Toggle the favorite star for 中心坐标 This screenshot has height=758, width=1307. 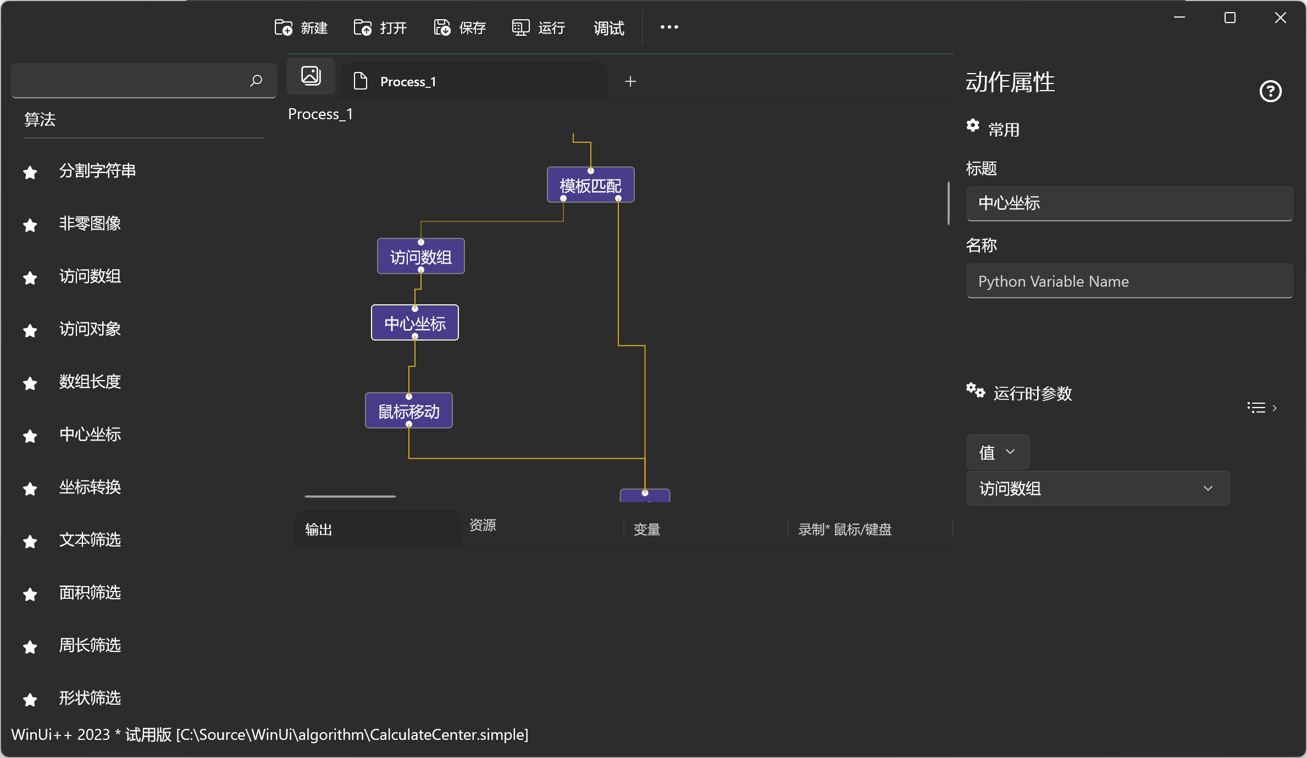coord(30,436)
